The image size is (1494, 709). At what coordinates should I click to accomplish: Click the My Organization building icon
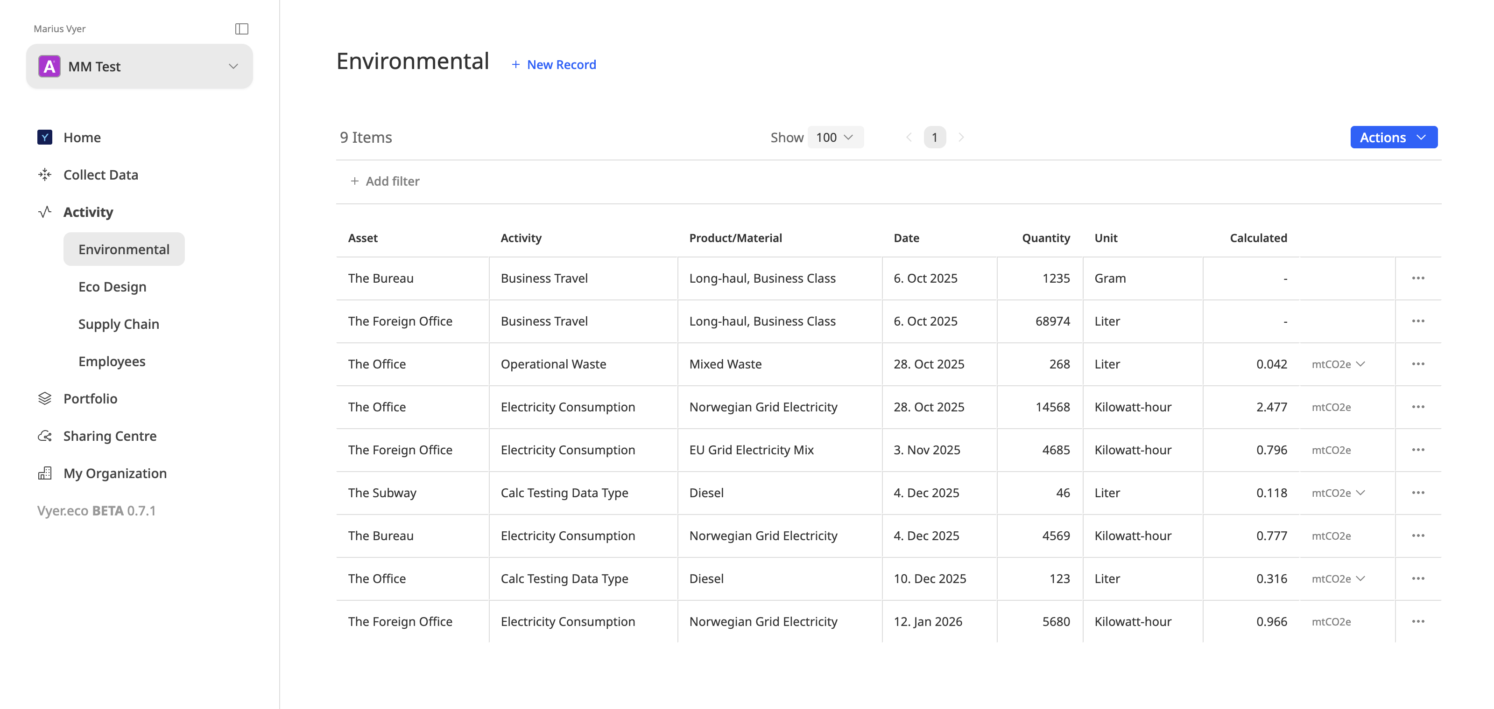click(45, 473)
